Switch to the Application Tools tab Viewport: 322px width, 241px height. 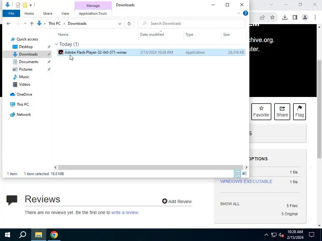[93, 13]
